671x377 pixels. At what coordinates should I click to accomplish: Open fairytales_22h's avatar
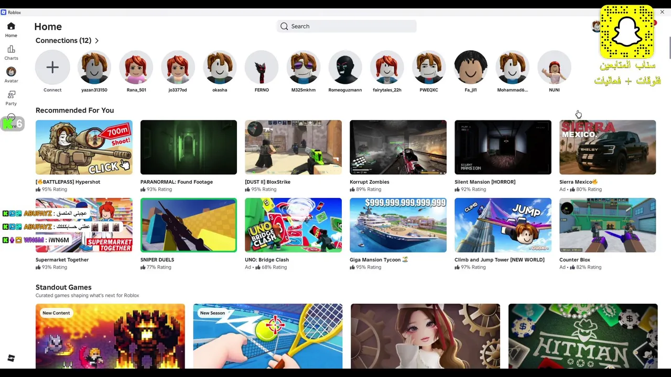point(387,67)
